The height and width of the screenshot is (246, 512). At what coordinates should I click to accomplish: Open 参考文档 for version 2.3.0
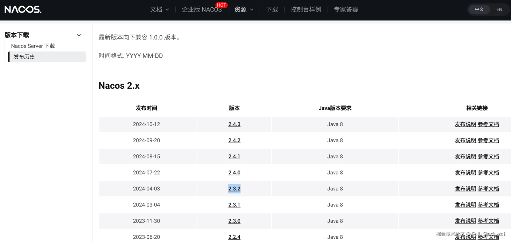[x=488, y=221]
